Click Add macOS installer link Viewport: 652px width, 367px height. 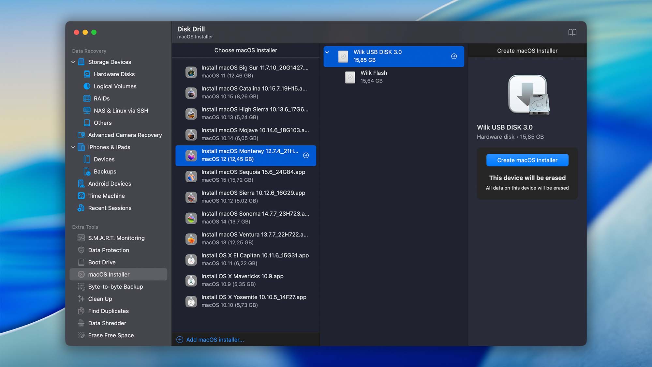(x=215, y=340)
